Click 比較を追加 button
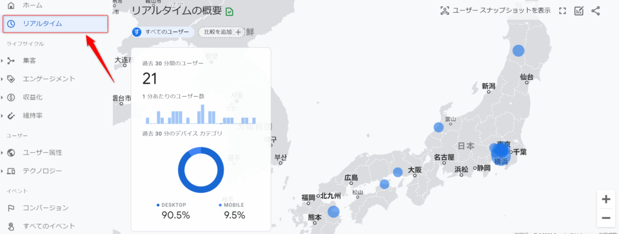619x234 pixels. 221,32
